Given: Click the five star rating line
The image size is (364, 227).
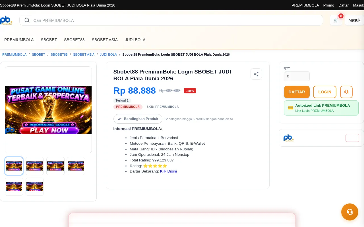Looking at the screenshot, I should pyautogui.click(x=148, y=166).
